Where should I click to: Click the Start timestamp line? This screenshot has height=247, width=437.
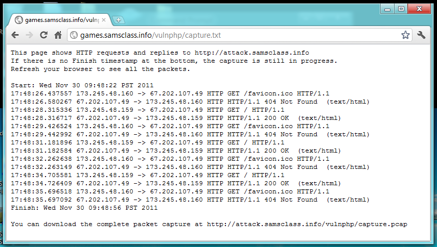click(82, 85)
